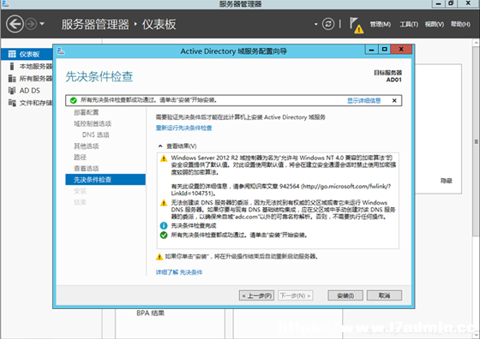Click the refresh icon in header
This screenshot has height=339, width=480.
point(328,24)
